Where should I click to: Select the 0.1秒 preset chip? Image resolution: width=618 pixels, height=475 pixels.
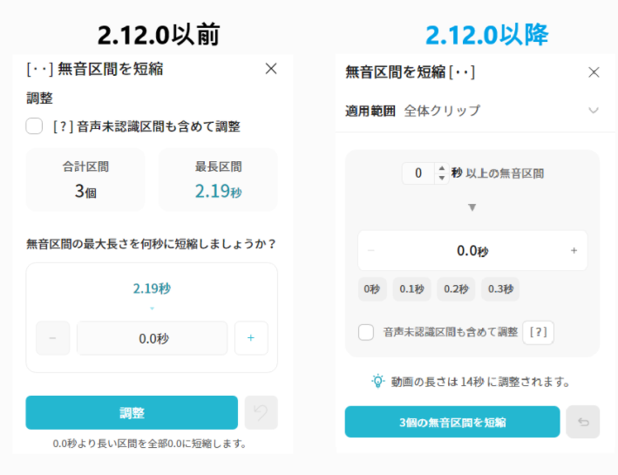412,289
